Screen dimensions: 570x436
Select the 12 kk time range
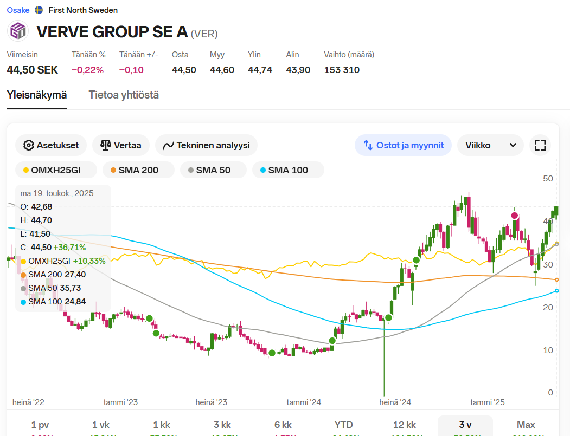click(x=404, y=425)
